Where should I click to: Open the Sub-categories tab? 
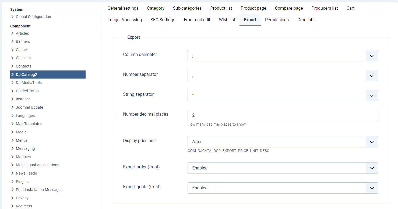point(187,8)
